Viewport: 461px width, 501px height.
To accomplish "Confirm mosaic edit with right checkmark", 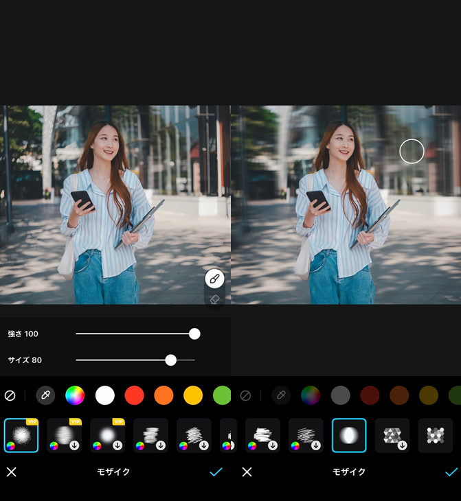I will coord(451,472).
